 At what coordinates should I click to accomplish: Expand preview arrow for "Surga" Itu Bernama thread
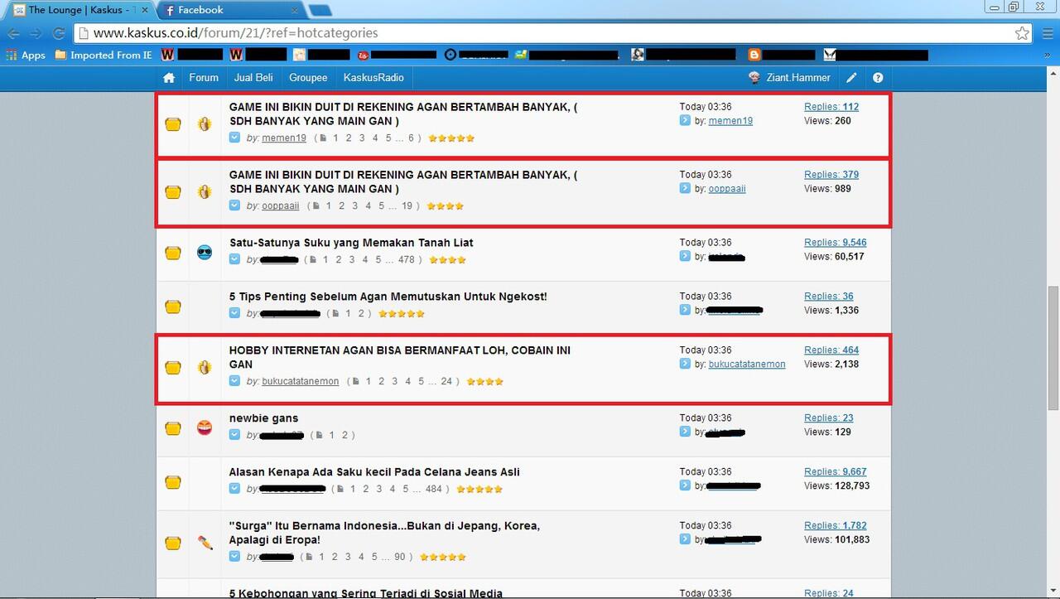234,557
